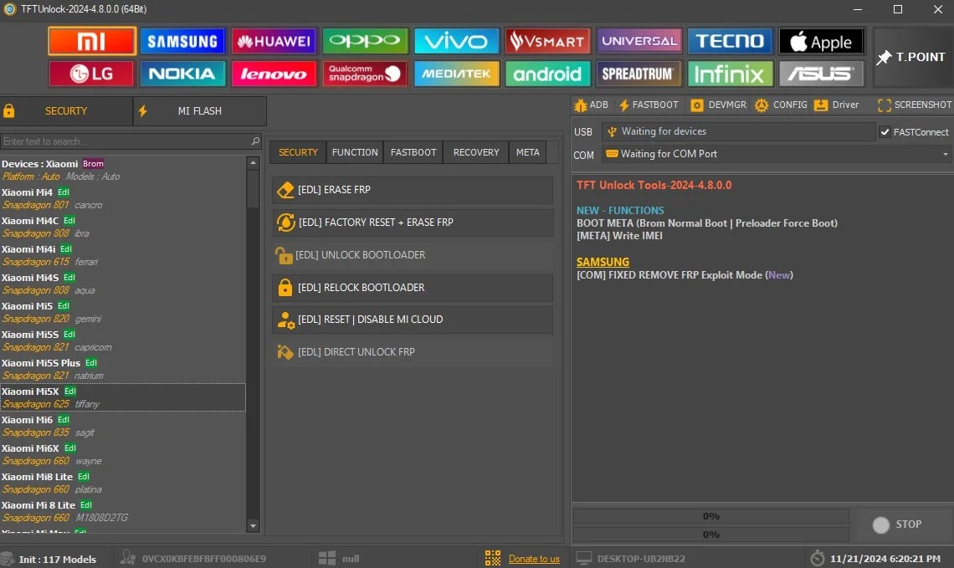Click the device search text field

(x=125, y=141)
